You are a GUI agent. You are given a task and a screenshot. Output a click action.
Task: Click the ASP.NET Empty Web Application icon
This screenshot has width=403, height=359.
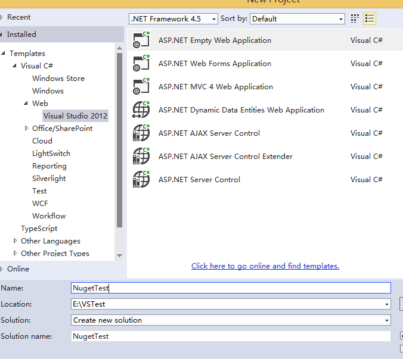[x=141, y=40]
